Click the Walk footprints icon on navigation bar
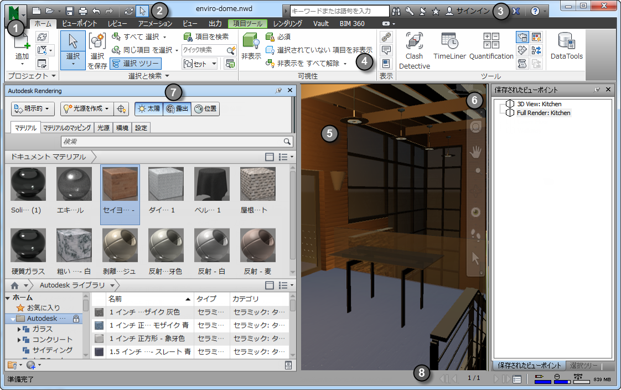 [475, 235]
